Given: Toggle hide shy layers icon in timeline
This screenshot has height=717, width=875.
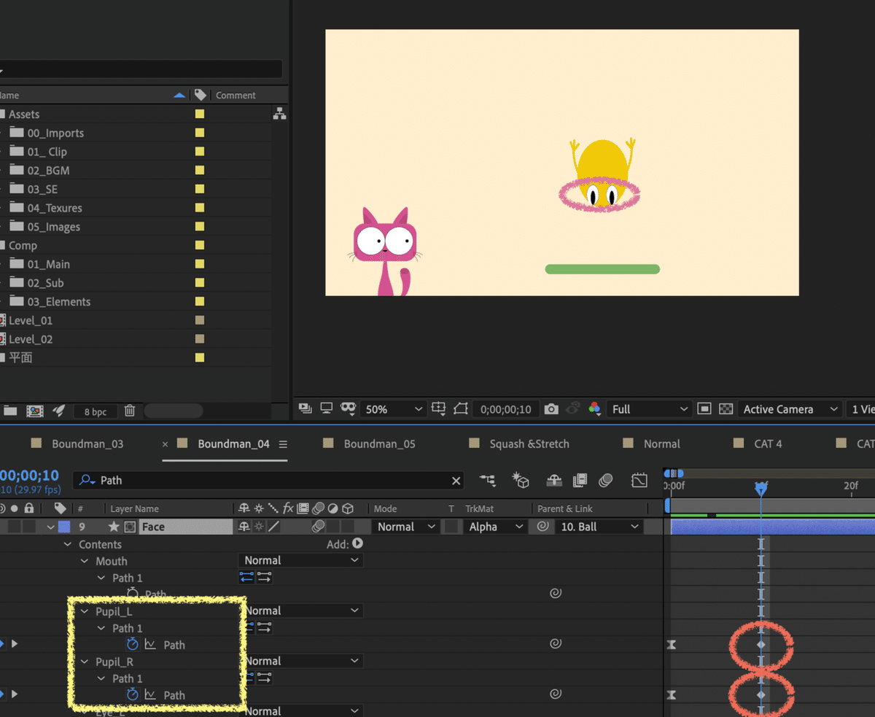Looking at the screenshot, I should [x=554, y=480].
